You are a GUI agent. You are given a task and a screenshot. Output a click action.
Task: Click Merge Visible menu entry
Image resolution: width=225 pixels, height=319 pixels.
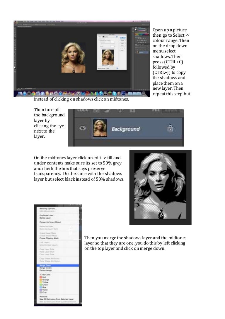tap(46, 268)
